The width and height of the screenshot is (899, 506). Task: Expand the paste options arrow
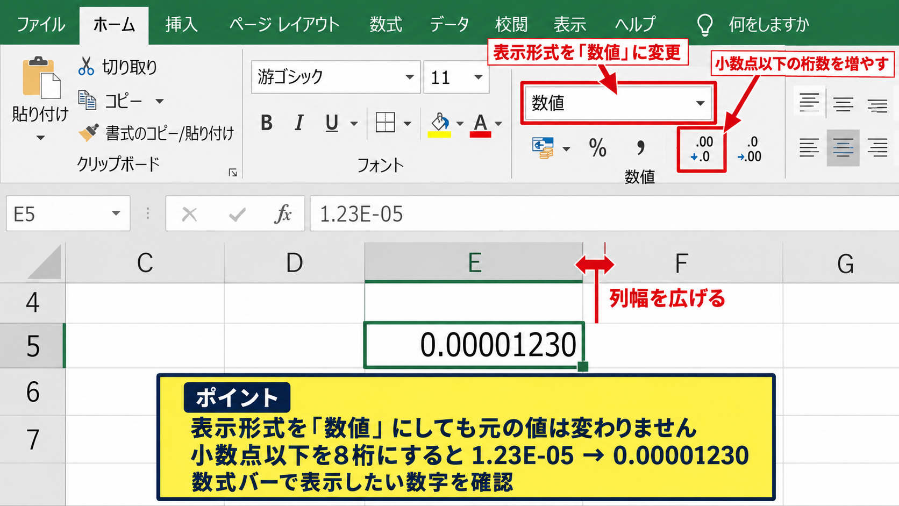point(40,138)
